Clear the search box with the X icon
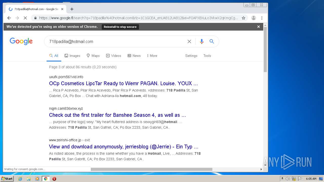324x182 pixels. [189, 41]
